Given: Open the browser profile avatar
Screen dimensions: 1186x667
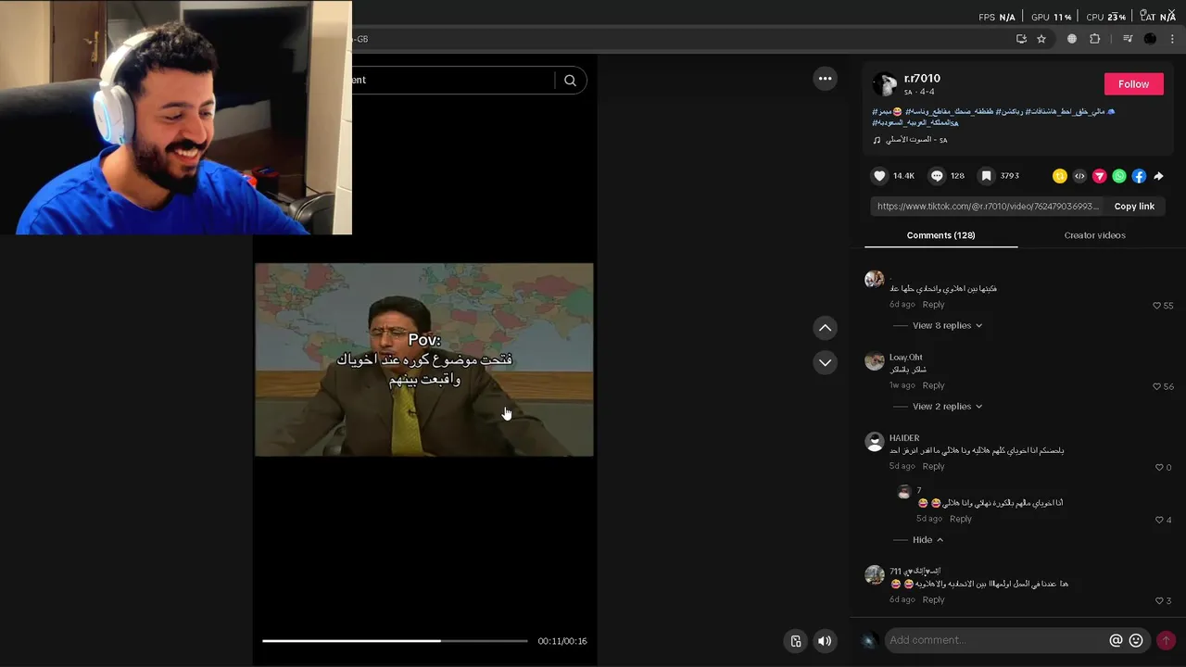Looking at the screenshot, I should coord(1150,39).
